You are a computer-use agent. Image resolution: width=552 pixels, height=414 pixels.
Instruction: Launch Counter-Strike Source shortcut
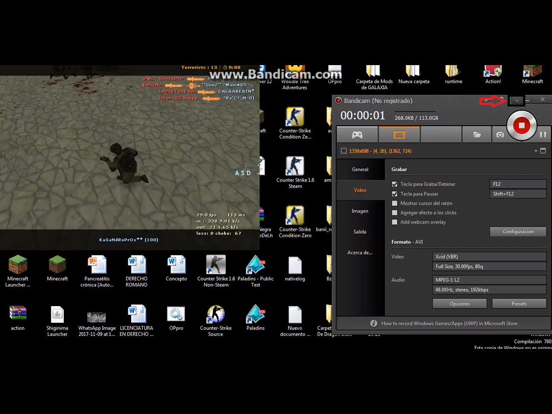216,321
